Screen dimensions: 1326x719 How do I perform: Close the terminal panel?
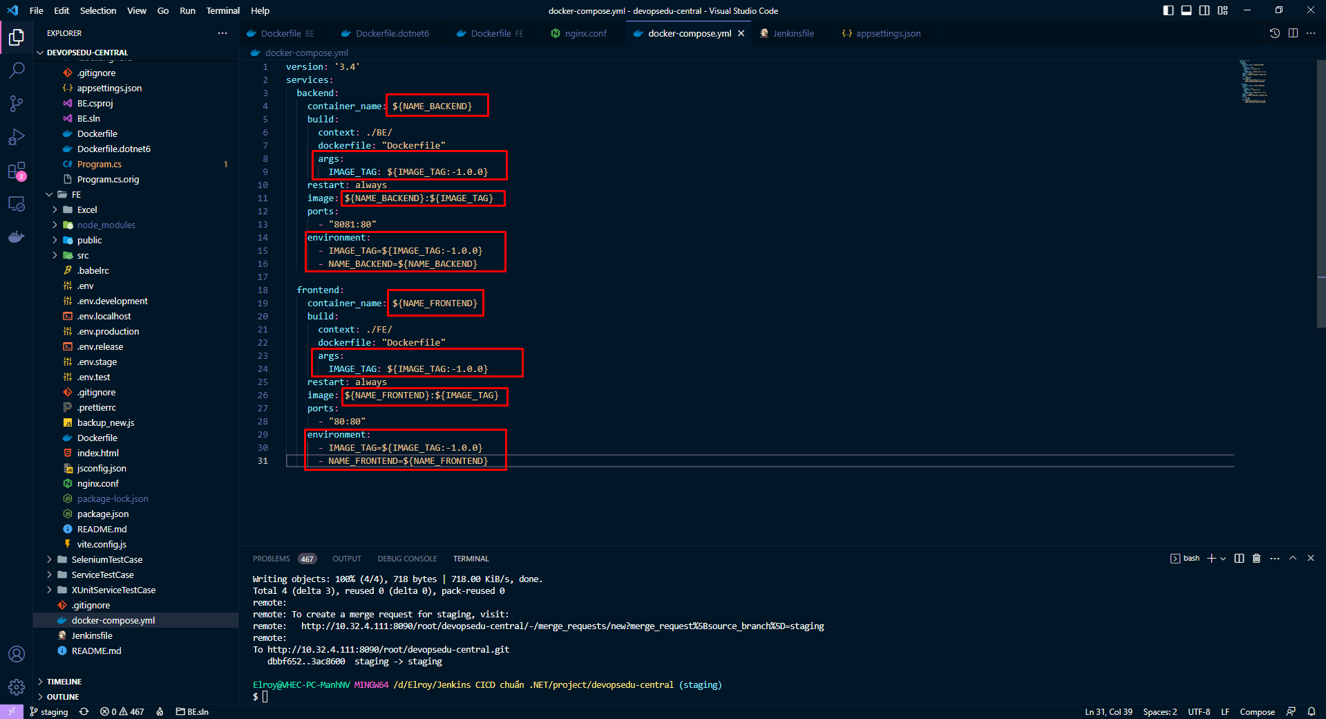[x=1311, y=559]
